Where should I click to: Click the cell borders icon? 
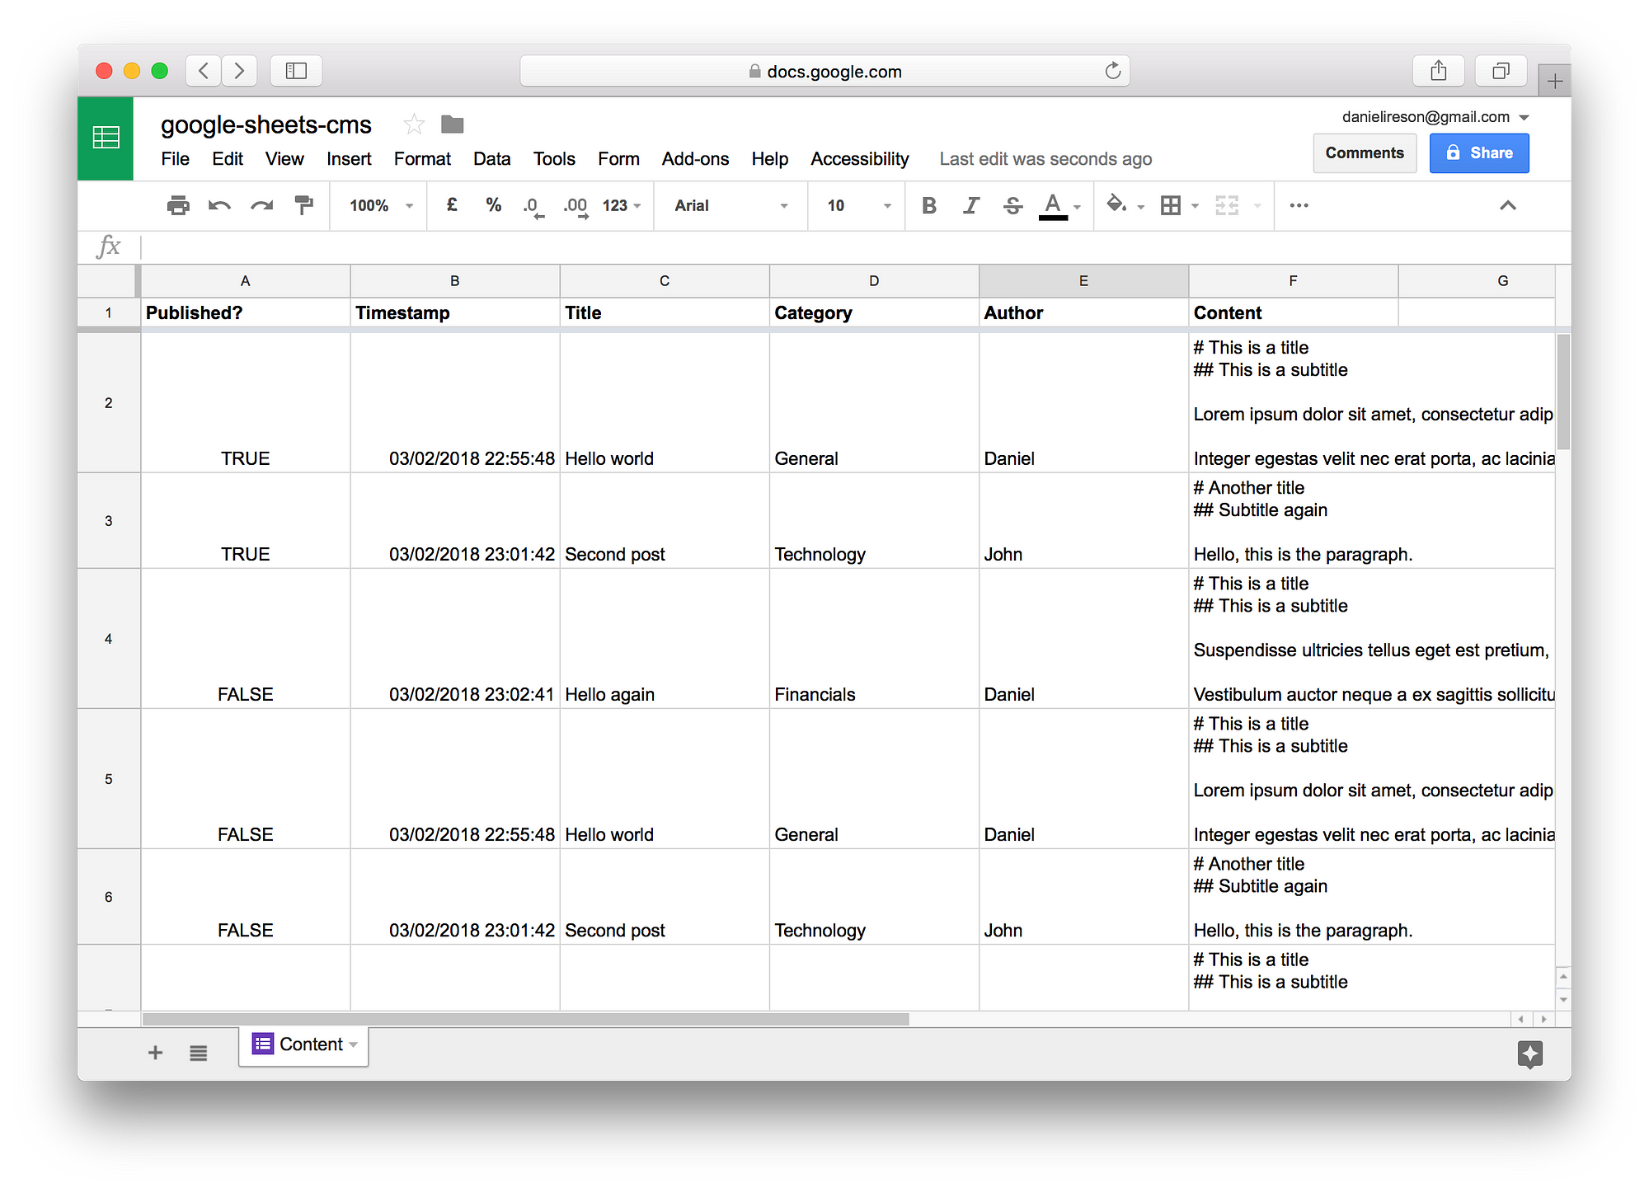tap(1172, 205)
